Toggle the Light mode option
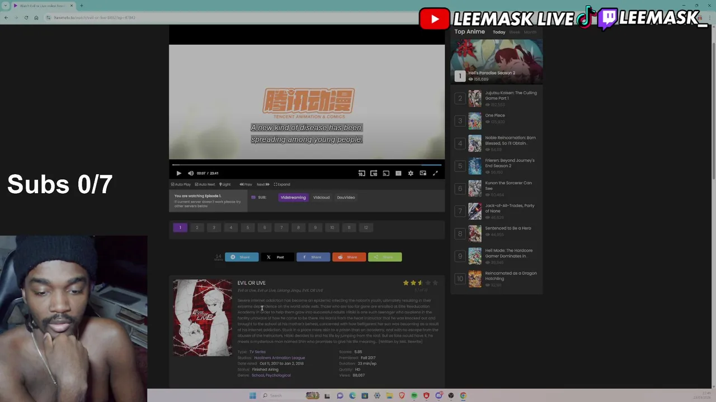The width and height of the screenshot is (716, 402). pyautogui.click(x=225, y=184)
